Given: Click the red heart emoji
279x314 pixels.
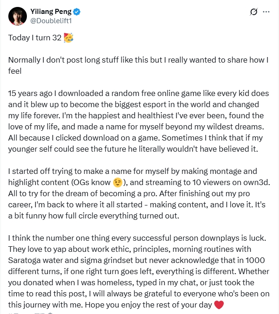Looking at the screenshot, I should tap(219, 305).
